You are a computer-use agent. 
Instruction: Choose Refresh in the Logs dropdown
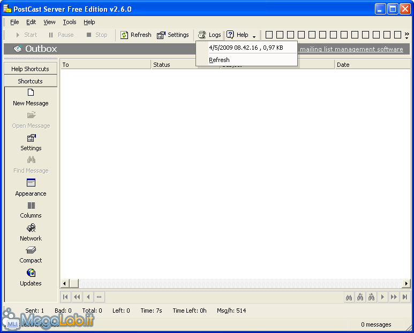tap(219, 60)
